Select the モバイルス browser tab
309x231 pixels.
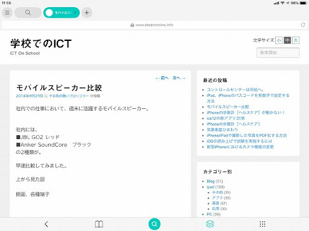point(62,13)
